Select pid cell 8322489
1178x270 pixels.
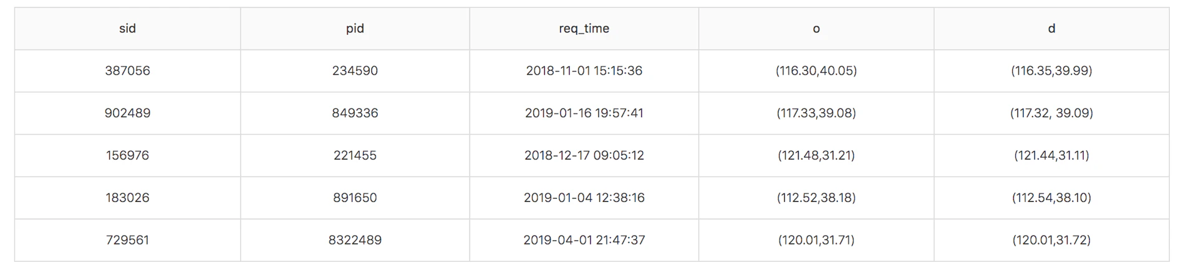click(355, 240)
